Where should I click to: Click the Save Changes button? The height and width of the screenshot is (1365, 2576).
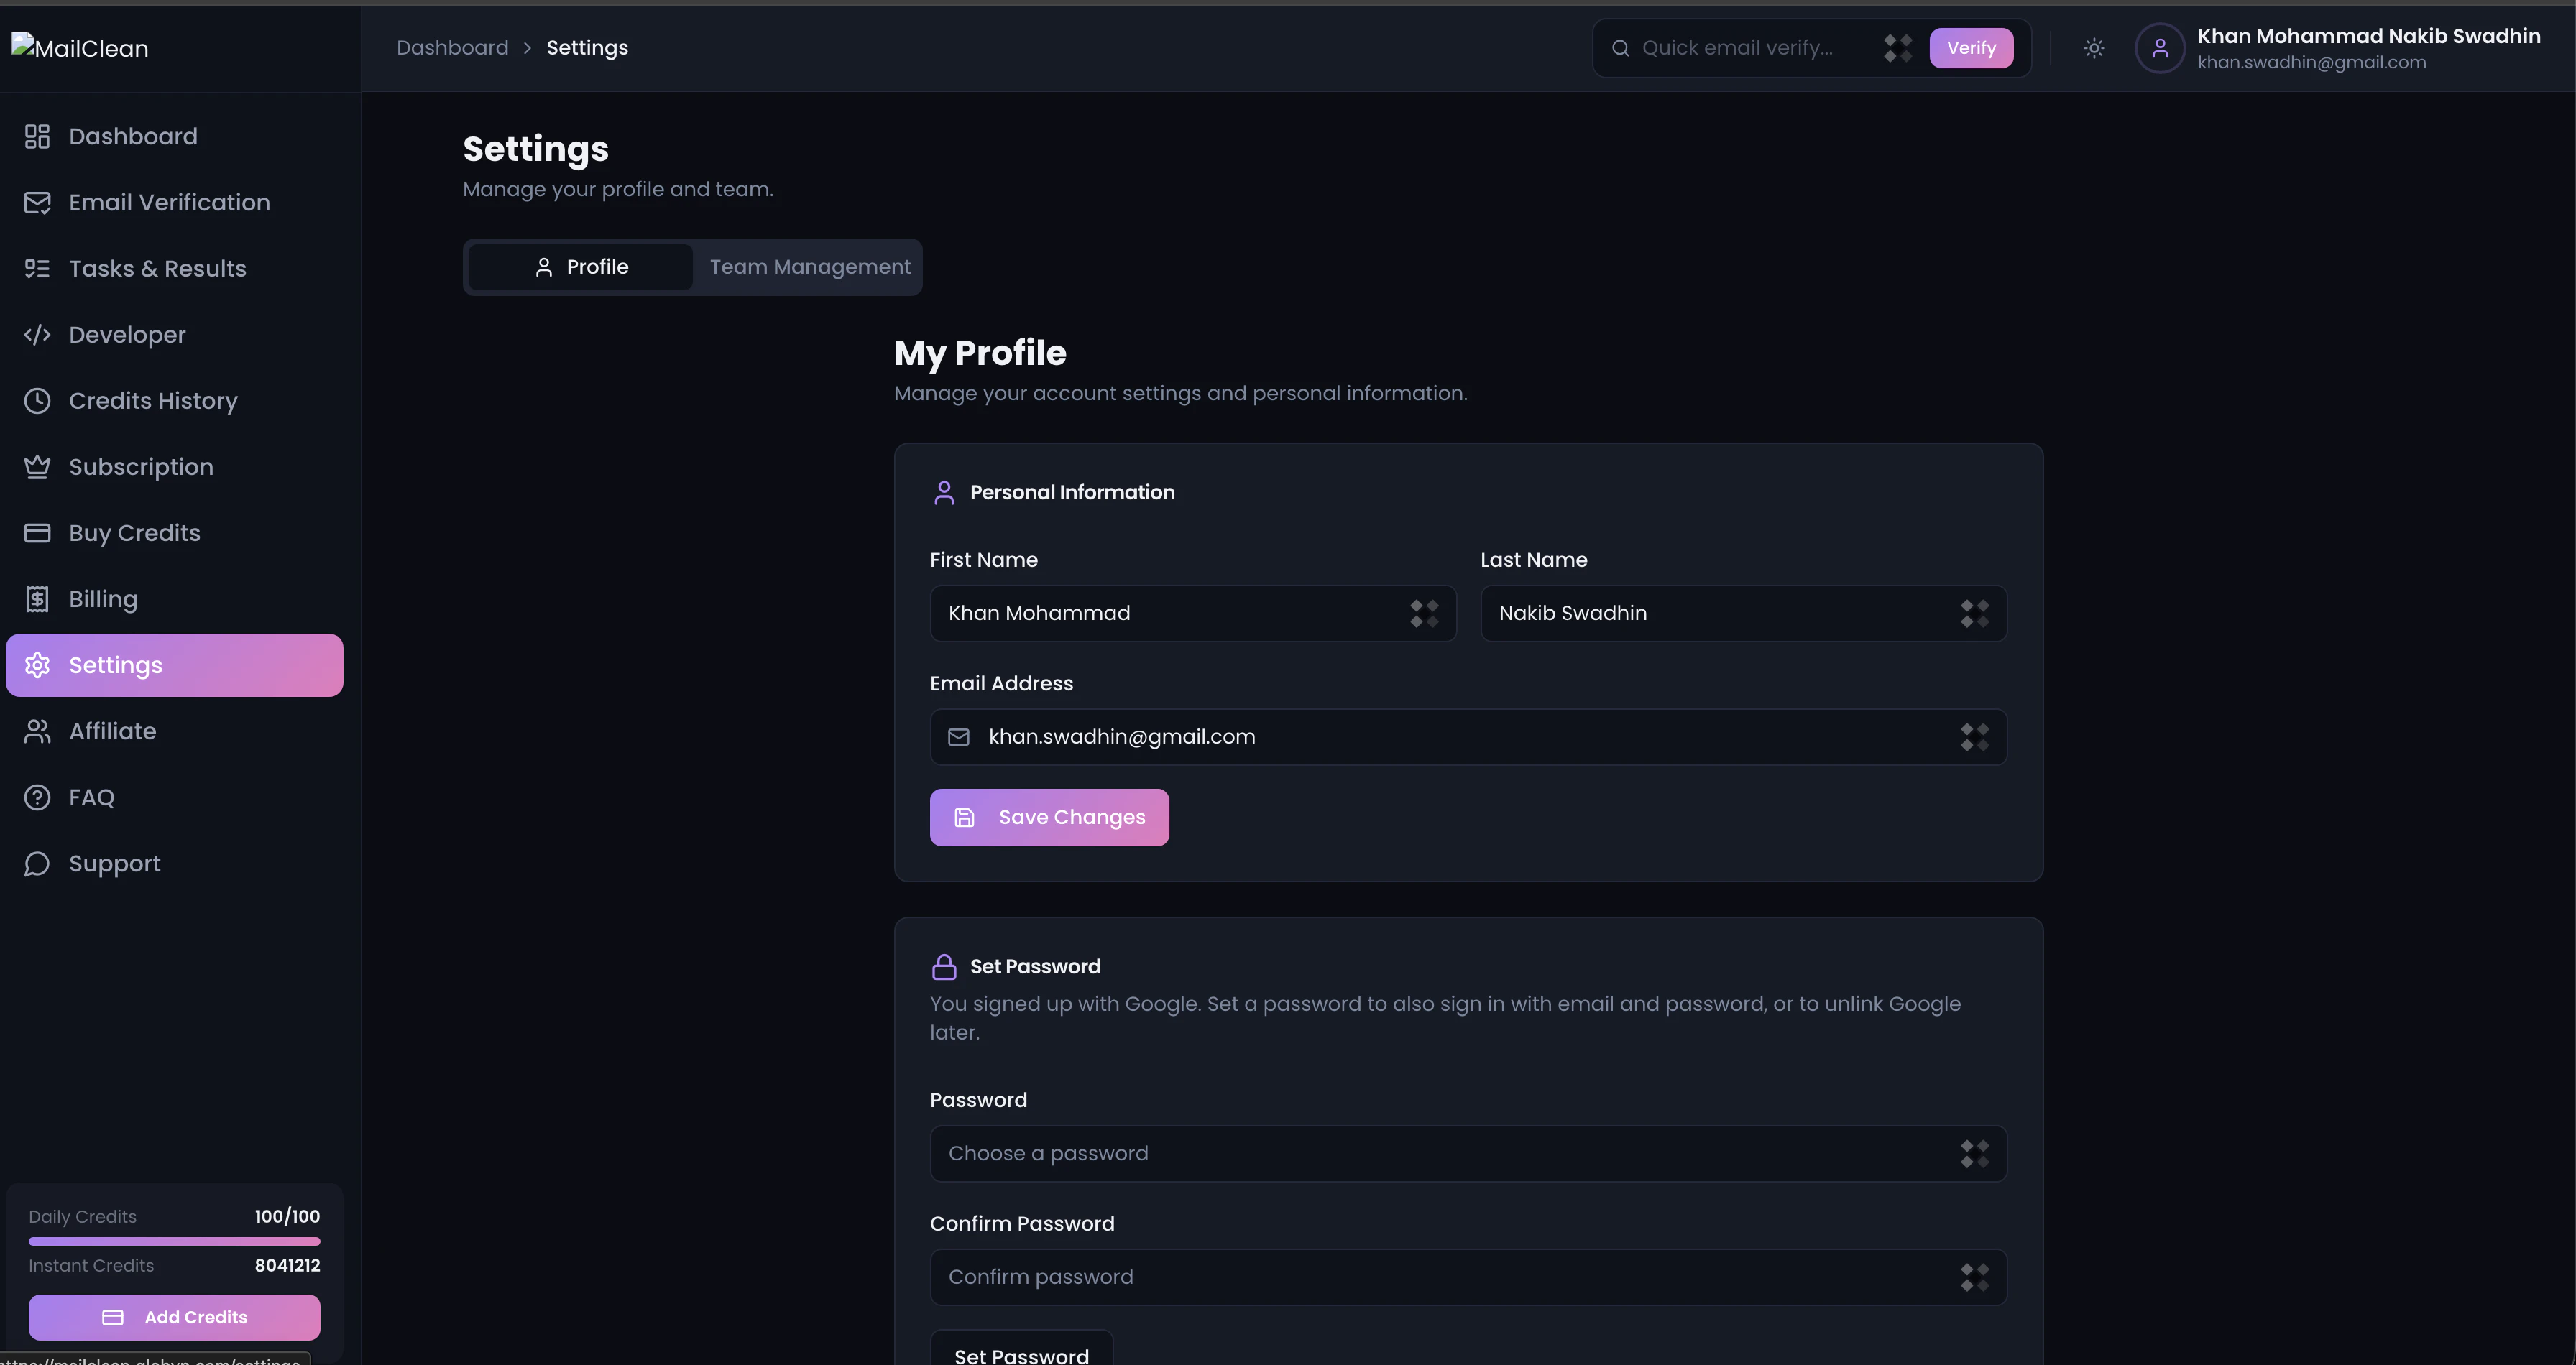[x=1049, y=818]
